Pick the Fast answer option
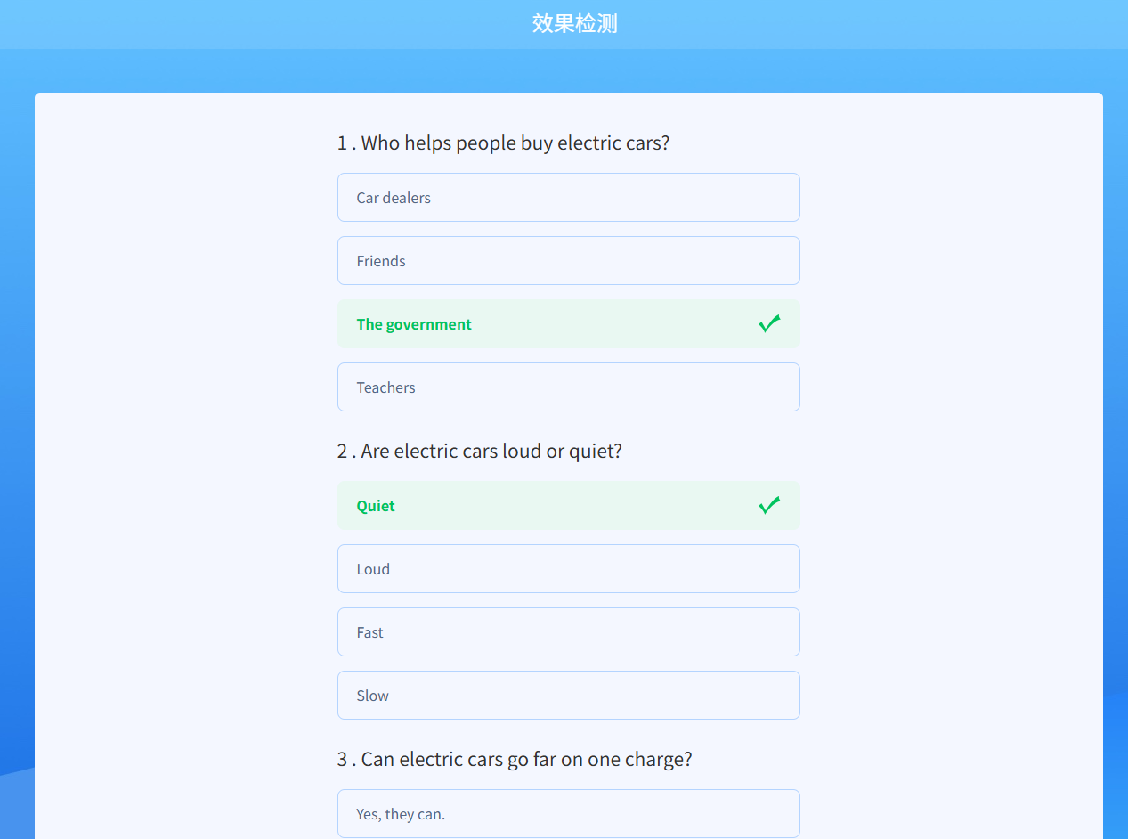 [568, 632]
